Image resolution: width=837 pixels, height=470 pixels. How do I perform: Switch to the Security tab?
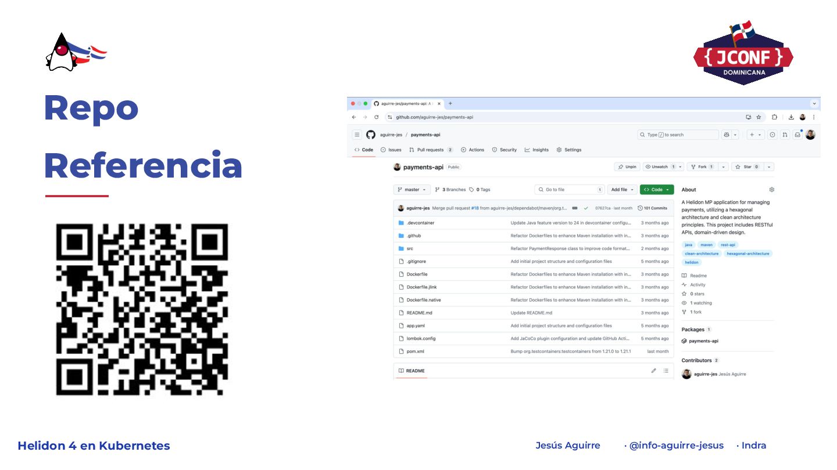(x=505, y=150)
